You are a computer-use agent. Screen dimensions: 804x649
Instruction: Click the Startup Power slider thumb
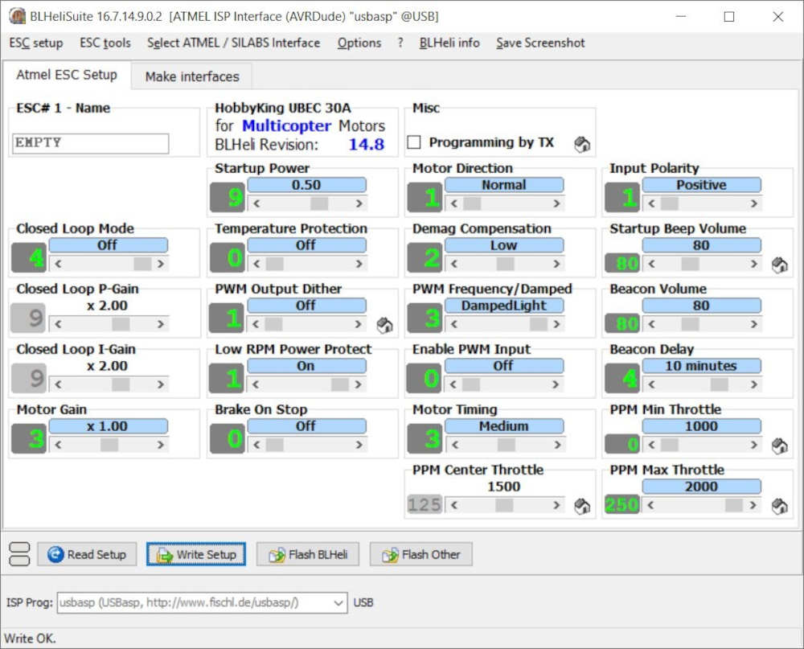point(319,203)
